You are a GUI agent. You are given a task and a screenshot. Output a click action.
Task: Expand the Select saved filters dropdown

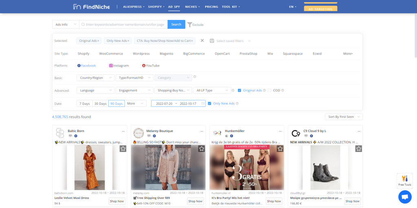(233, 41)
